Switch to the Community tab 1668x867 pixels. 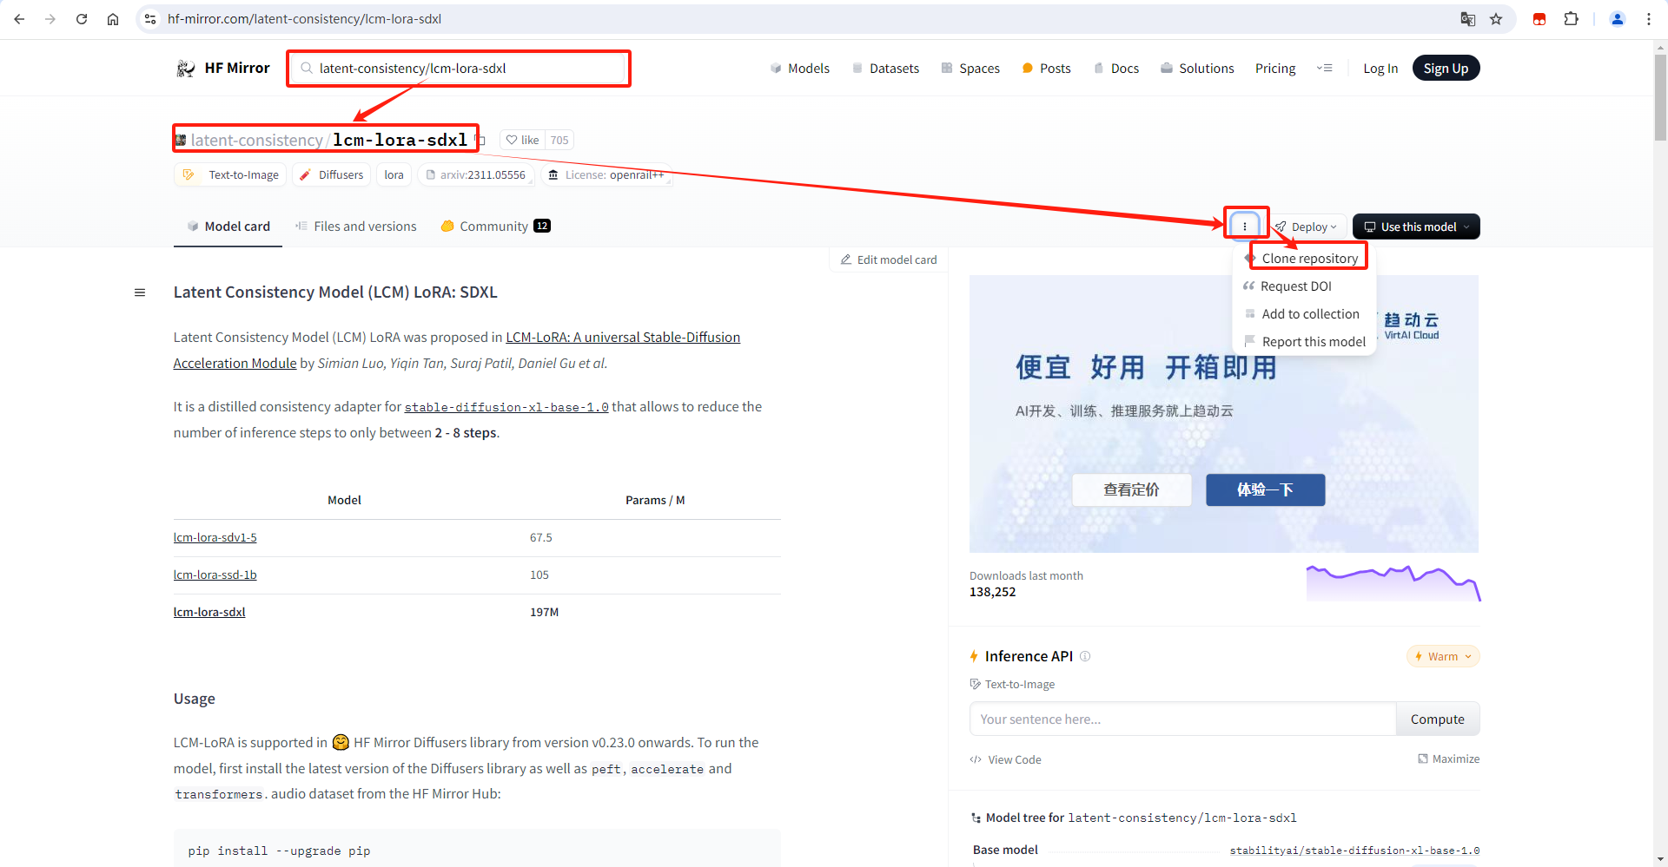coord(495,227)
